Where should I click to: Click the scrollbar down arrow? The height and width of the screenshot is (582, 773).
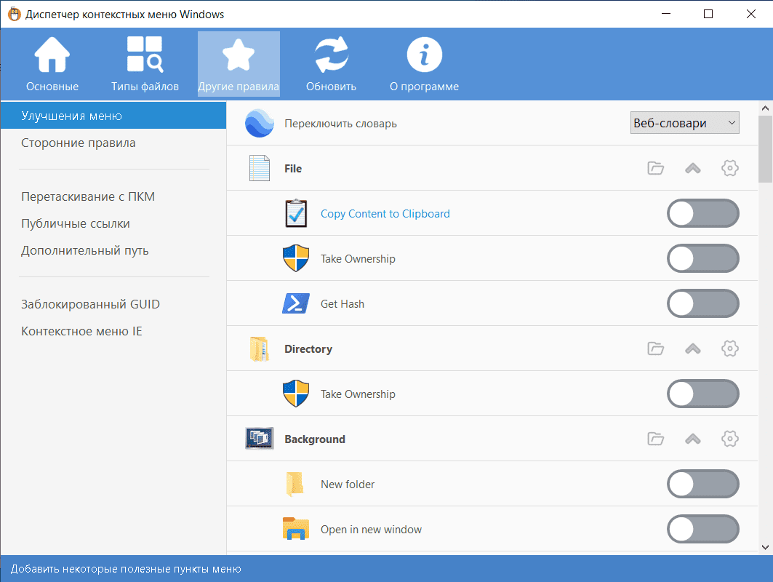pos(765,546)
